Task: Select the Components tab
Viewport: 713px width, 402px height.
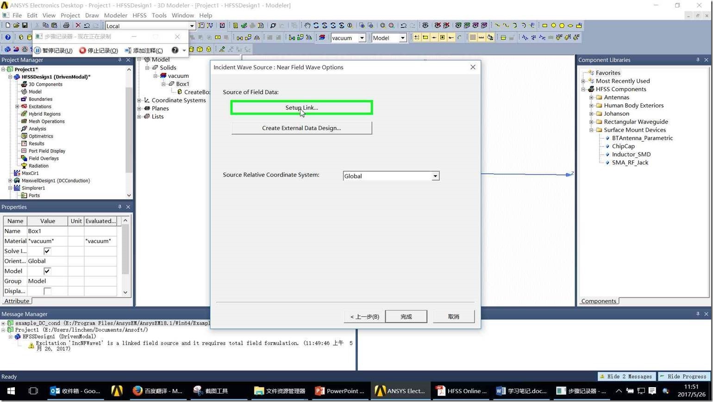Action: [599, 301]
